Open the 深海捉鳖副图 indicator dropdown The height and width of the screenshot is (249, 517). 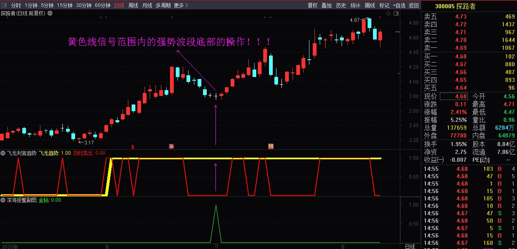(4, 200)
